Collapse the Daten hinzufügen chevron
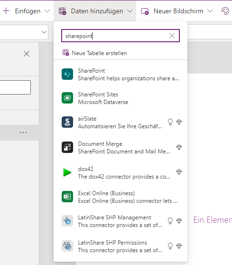Image resolution: width=232 pixels, height=265 pixels. pos(130,11)
